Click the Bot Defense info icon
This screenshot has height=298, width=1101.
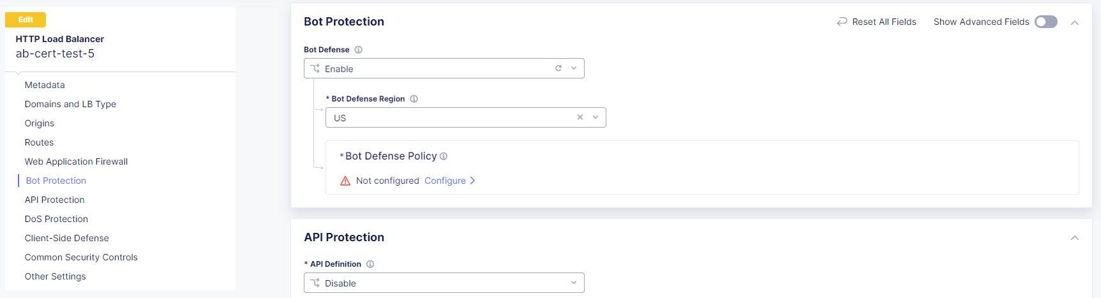pyautogui.click(x=359, y=50)
